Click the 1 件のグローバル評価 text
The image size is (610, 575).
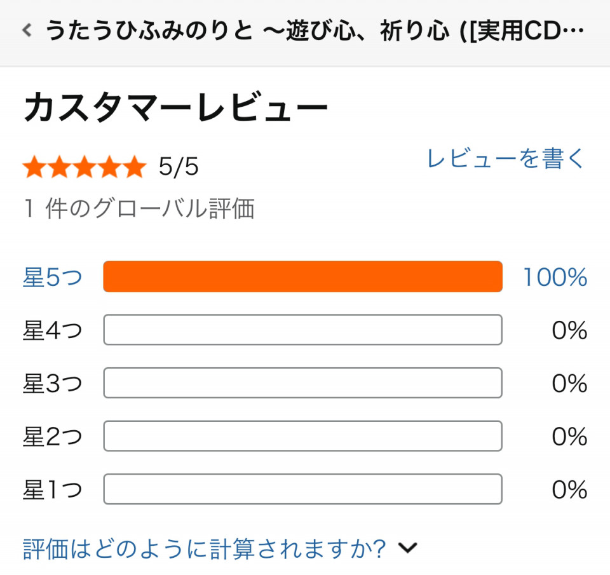pyautogui.click(x=139, y=208)
